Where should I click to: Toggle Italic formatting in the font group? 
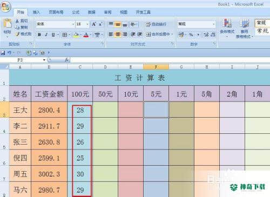click(x=46, y=35)
